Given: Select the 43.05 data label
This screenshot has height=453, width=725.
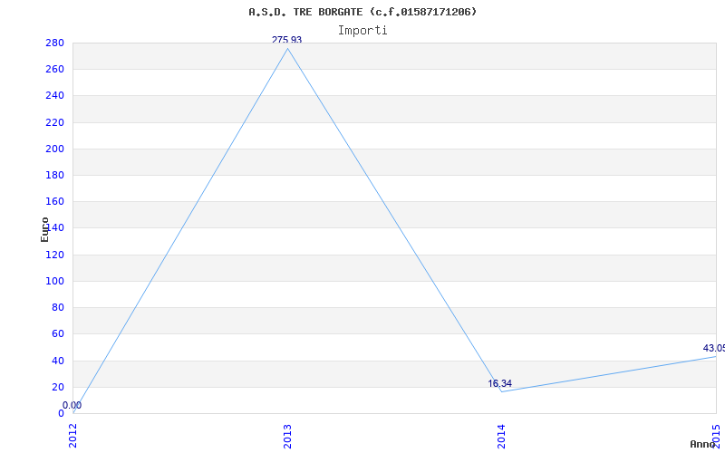Looking at the screenshot, I should pos(713,348).
